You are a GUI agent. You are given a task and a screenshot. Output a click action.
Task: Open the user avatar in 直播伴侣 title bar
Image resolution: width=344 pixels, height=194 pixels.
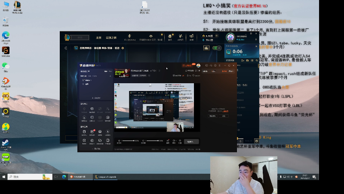coord(198,66)
